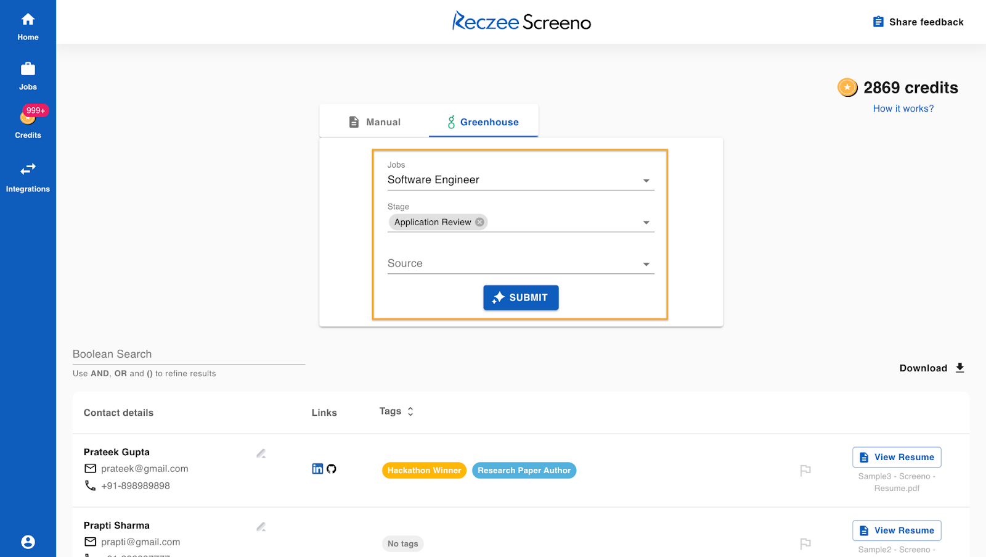This screenshot has width=986, height=557.
Task: Click the 999+ notification badge
Action: 36,110
